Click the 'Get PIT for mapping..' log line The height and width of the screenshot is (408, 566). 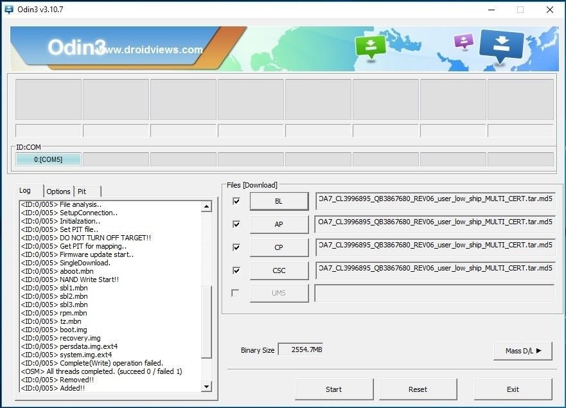coord(74,246)
